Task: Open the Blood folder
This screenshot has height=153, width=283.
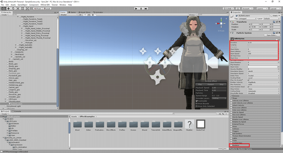Action: [x=77, y=124]
